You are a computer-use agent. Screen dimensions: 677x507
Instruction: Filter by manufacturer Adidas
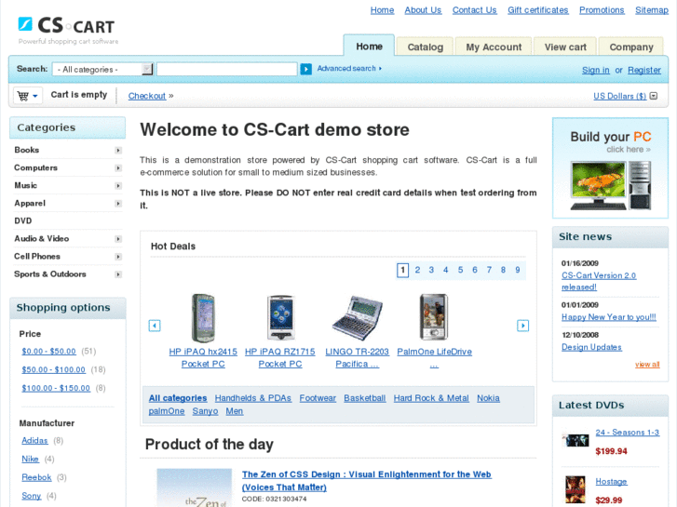click(x=34, y=441)
